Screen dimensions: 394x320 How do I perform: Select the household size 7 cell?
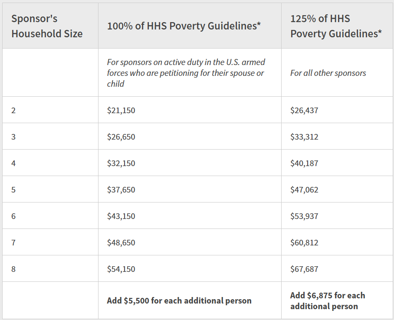13,242
